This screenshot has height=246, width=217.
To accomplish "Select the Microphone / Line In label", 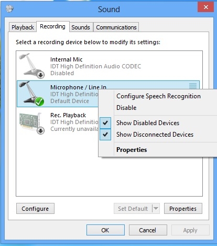I will (78, 87).
